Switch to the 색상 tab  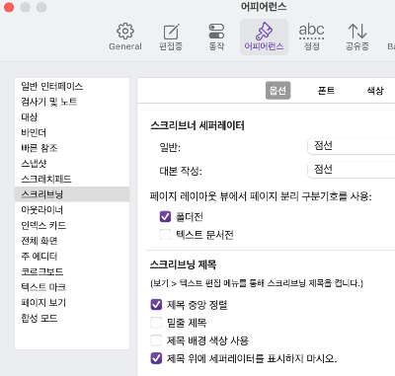375,91
